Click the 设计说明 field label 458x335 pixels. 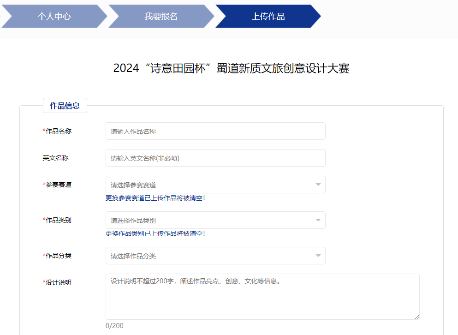coord(58,282)
